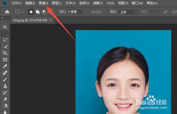The height and width of the screenshot is (114, 177).
Task: Select the Rectangular Marquee tool in toolbox
Action: click(5, 33)
